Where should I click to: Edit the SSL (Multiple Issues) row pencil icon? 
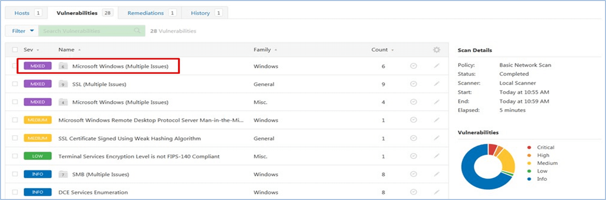pos(437,84)
